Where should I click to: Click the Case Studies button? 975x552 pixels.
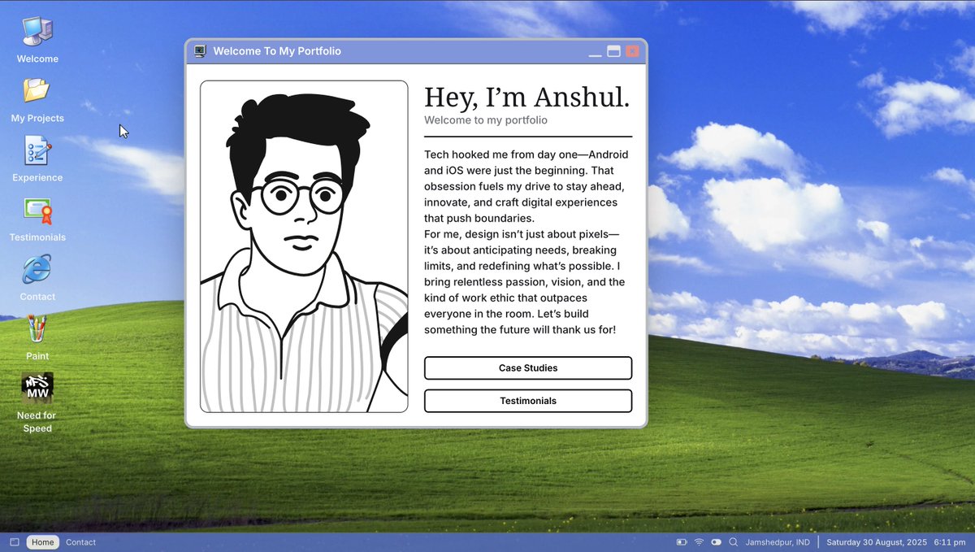(x=528, y=368)
